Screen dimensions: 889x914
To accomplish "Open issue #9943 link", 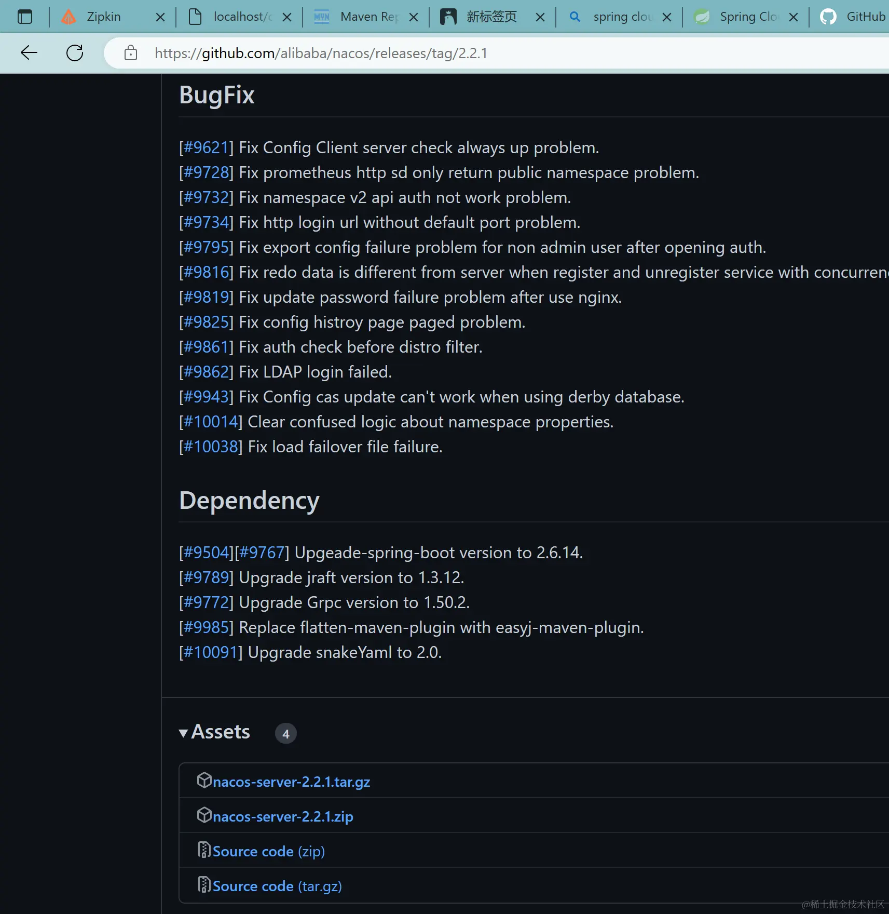I will click(x=206, y=397).
